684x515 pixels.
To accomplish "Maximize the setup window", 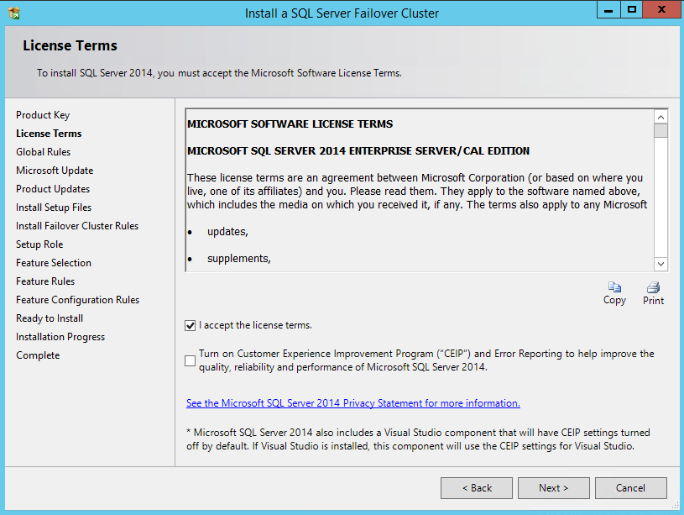I will point(632,10).
